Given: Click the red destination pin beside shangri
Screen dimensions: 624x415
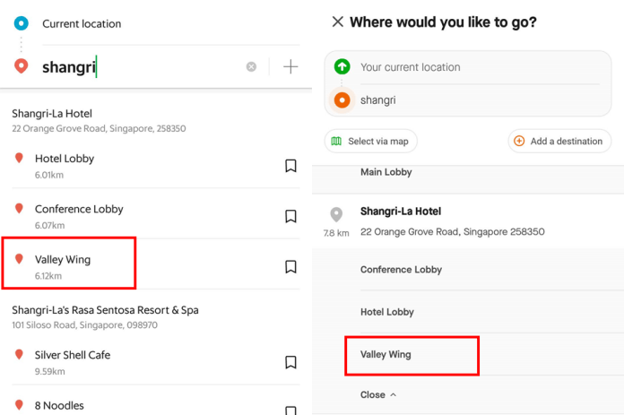Looking at the screenshot, I should click(x=22, y=66).
